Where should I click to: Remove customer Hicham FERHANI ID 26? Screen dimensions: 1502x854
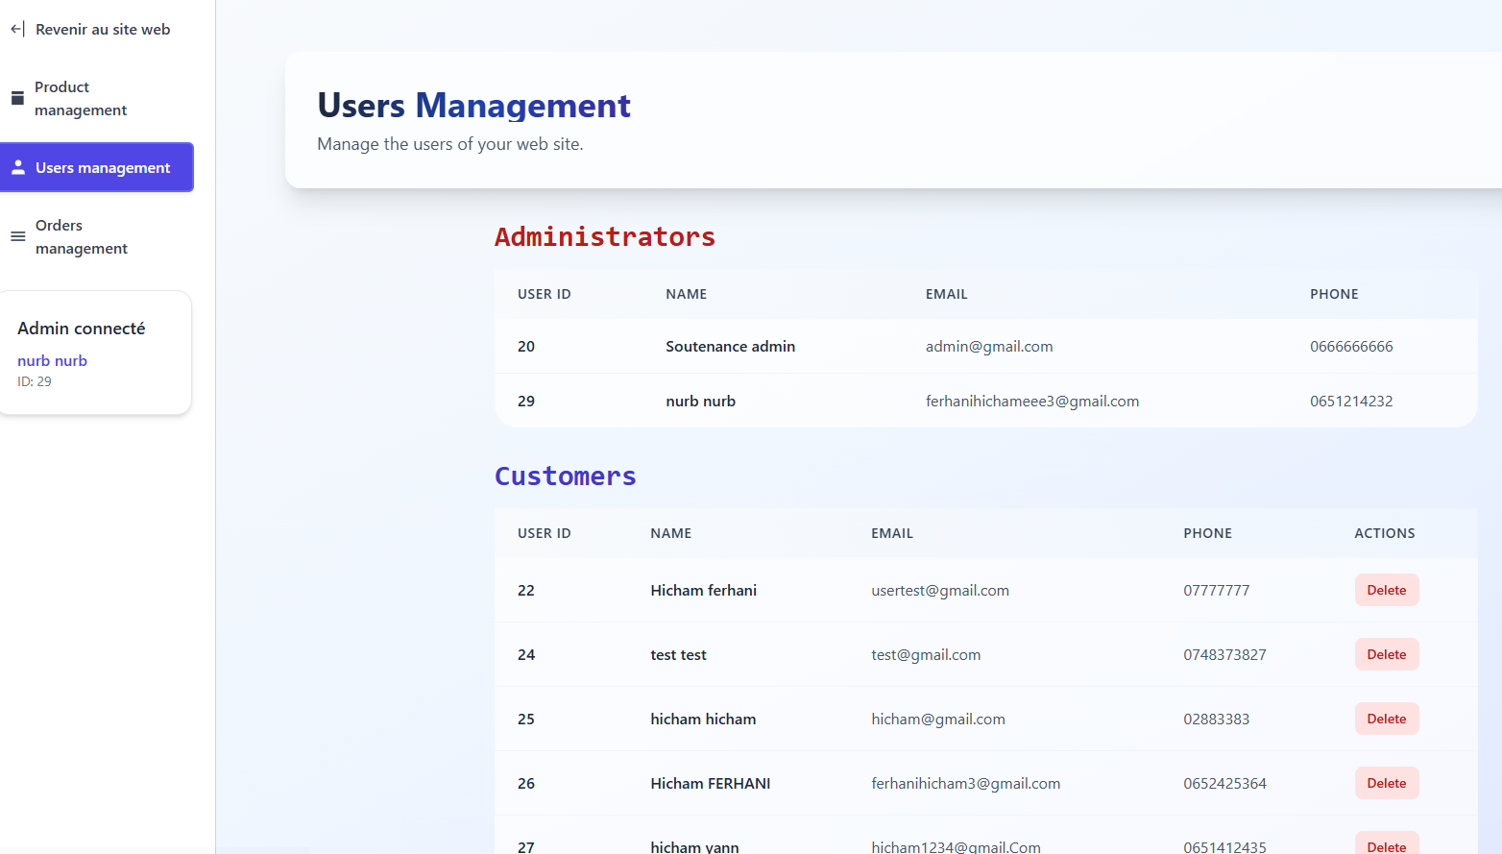[1386, 783]
